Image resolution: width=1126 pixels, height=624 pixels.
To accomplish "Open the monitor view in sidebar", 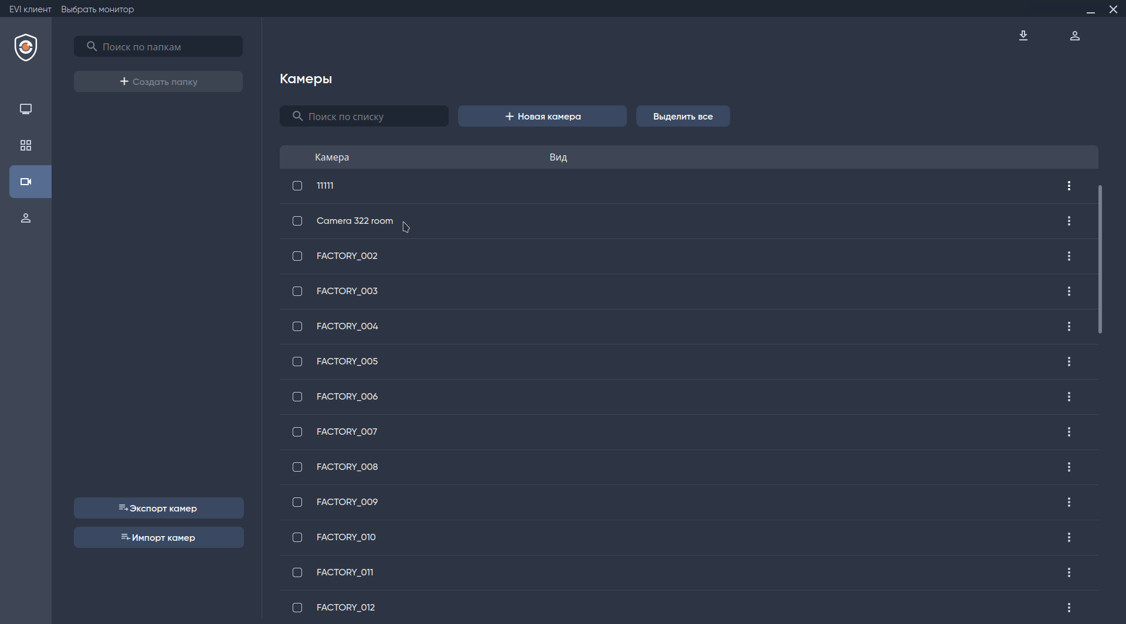I will click(26, 109).
